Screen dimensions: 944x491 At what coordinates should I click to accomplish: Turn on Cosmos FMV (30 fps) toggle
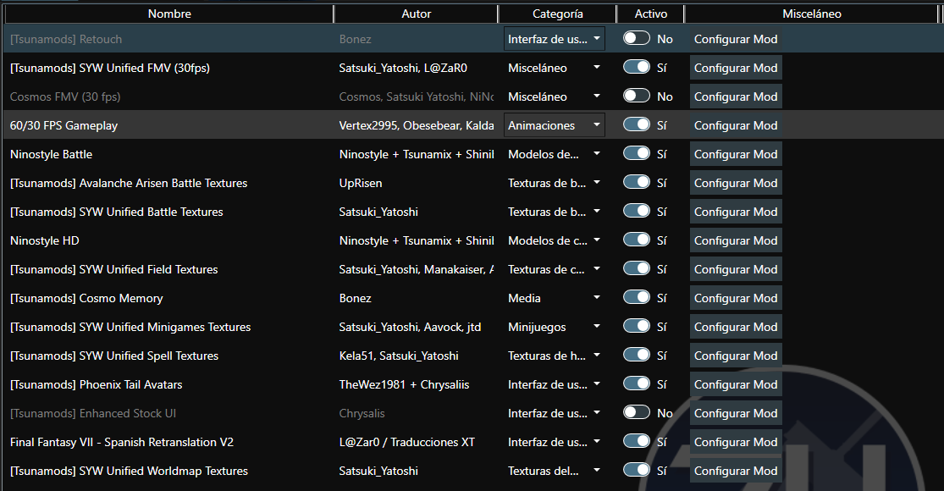tap(636, 97)
